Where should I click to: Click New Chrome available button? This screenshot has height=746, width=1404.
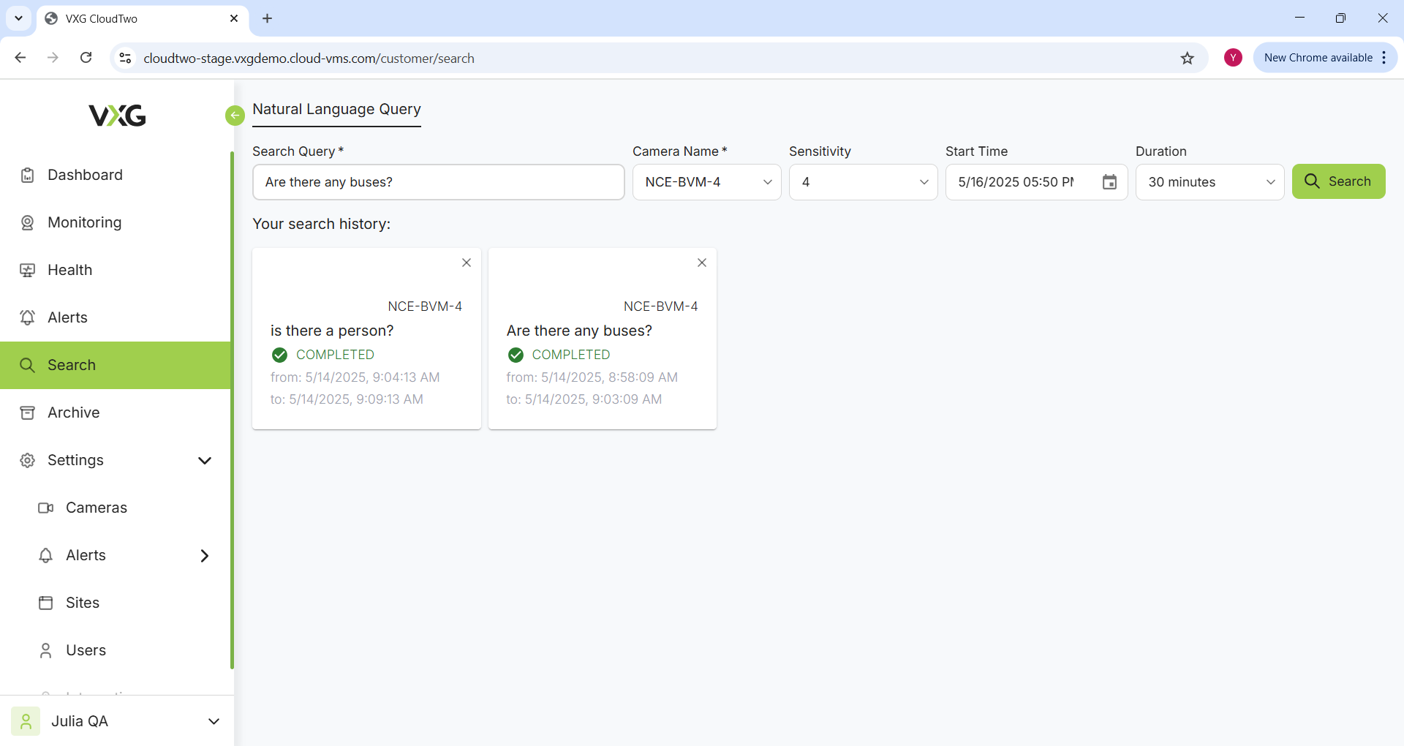[1318, 58]
